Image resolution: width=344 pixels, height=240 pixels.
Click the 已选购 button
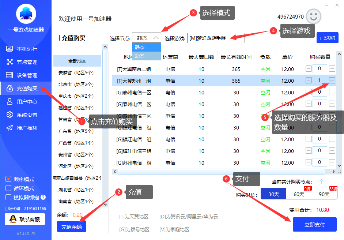pos(327,38)
